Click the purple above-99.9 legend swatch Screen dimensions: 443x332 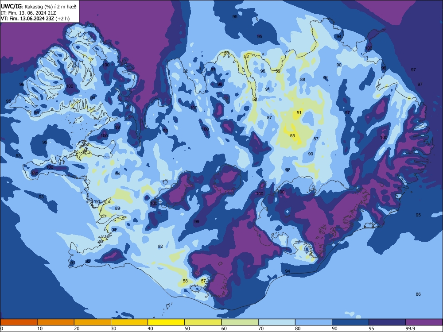coord(424,322)
